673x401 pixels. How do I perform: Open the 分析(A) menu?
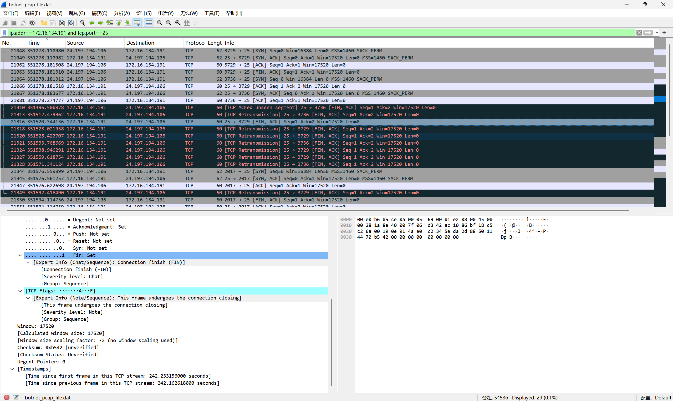tap(121, 13)
